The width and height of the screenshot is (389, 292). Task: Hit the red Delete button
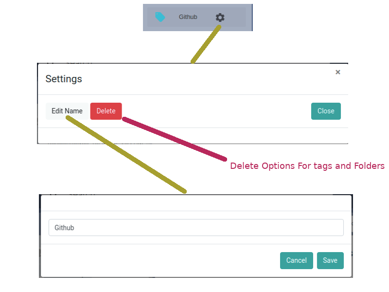pos(106,111)
